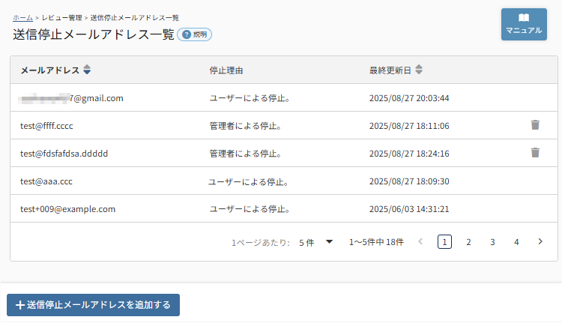Click the 説明 help icon badge
Image resolution: width=562 pixels, height=323 pixels.
coord(195,34)
